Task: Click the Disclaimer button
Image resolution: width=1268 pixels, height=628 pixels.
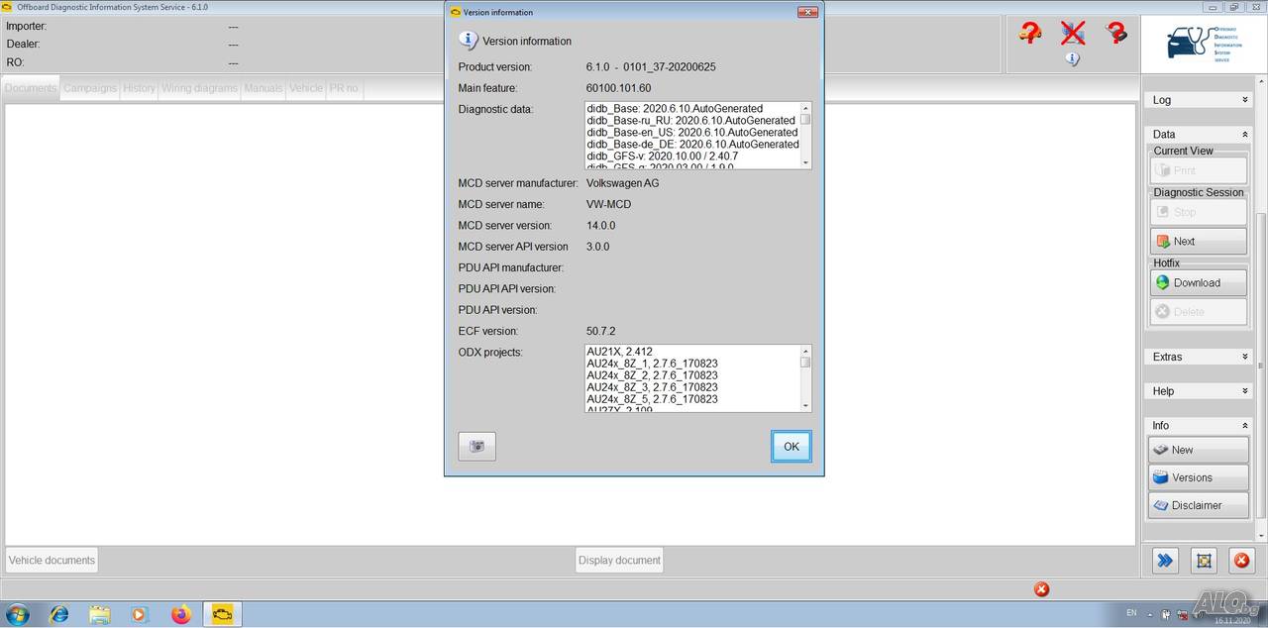Action: pyautogui.click(x=1199, y=505)
